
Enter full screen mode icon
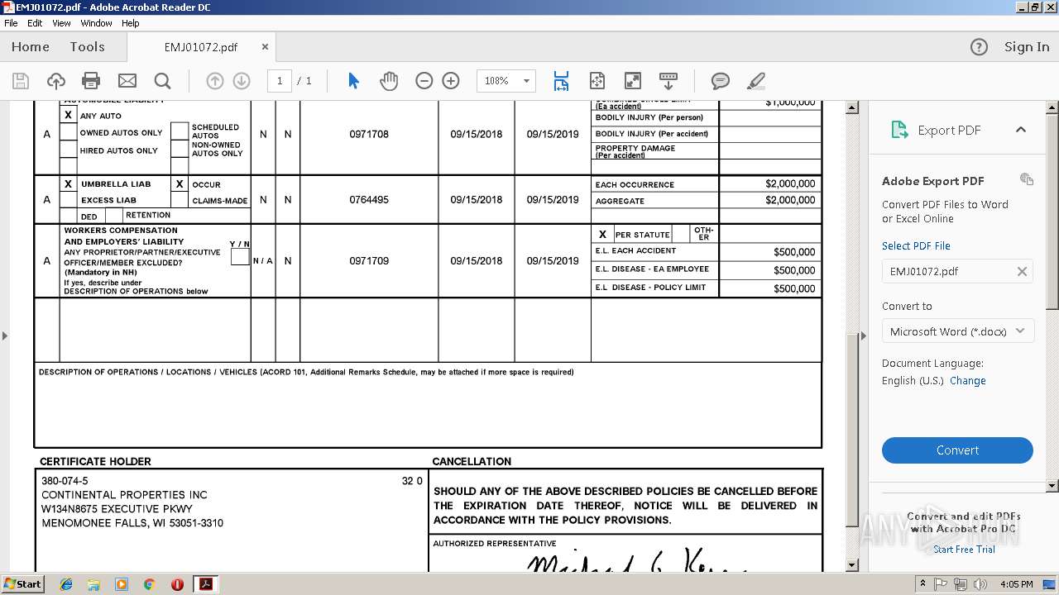point(632,81)
